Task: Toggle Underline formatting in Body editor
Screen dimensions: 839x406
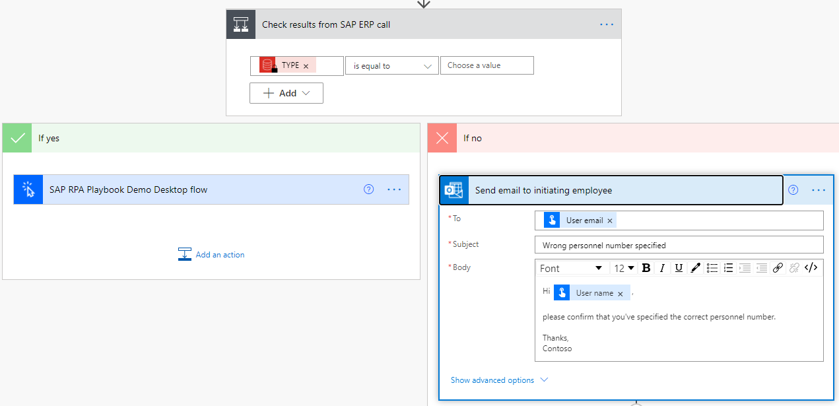Action: click(x=679, y=268)
